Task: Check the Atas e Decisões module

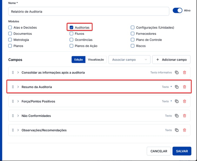Action: point(10,27)
